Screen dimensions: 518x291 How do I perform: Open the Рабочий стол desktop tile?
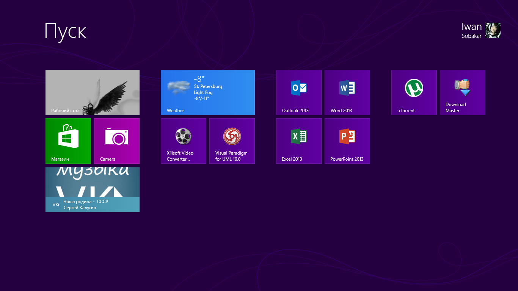point(93,92)
